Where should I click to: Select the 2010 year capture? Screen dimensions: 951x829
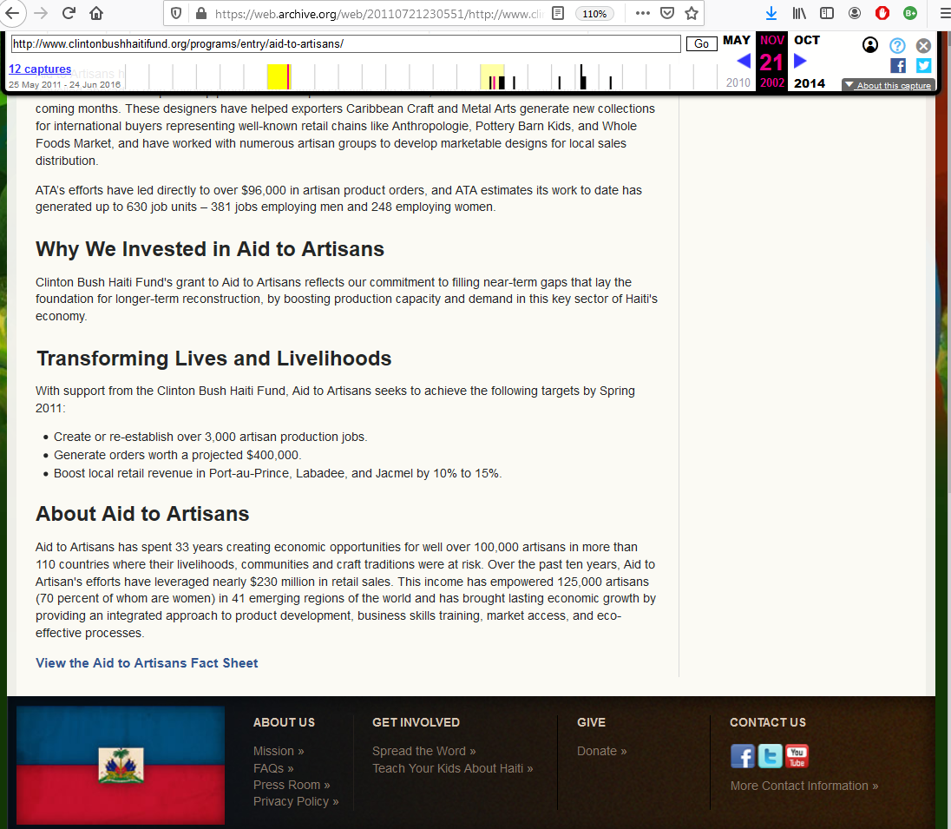[738, 82]
